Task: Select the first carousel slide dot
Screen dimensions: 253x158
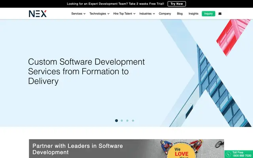Action: click(117, 120)
